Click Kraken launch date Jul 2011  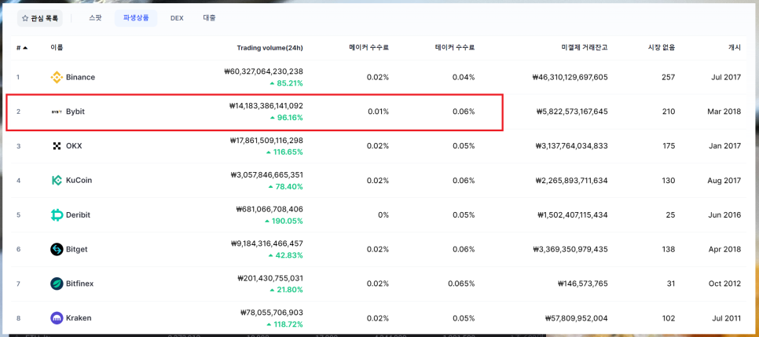(x=725, y=317)
